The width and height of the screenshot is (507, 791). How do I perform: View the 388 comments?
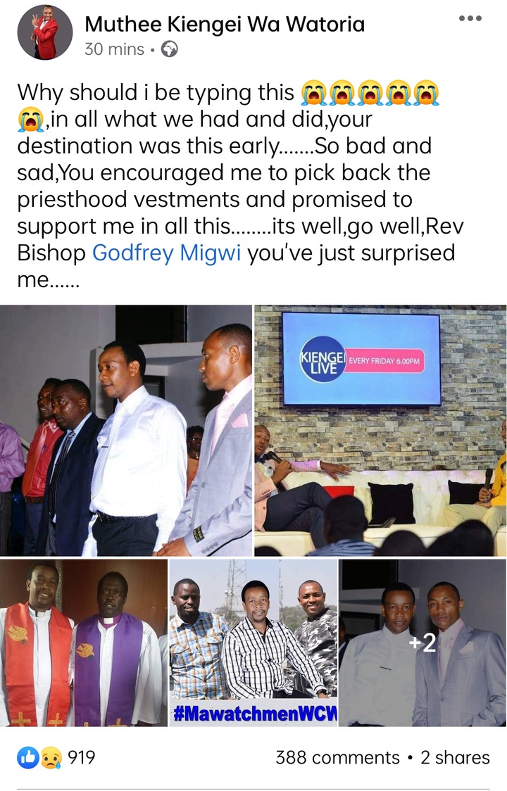click(x=337, y=757)
